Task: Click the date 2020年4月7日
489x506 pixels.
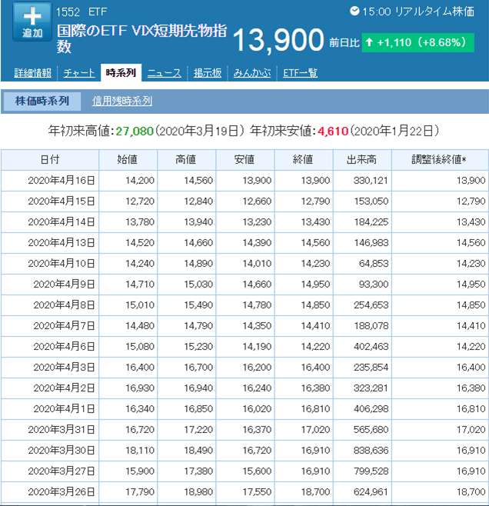Action: tap(64, 326)
